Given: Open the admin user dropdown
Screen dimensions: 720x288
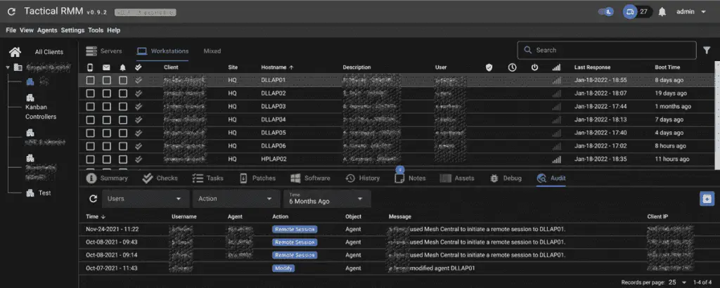Looking at the screenshot, I should click(690, 12).
